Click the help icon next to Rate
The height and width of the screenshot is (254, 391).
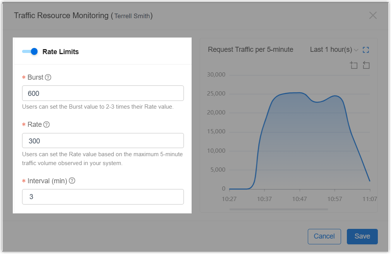pyautogui.click(x=46, y=124)
